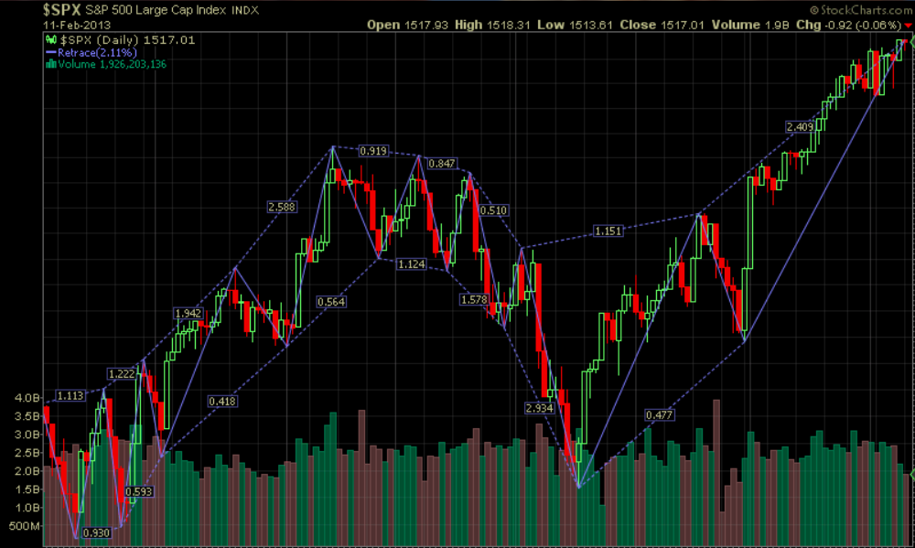This screenshot has height=548, width=915.
Task: Click the Volume 1.9B header value
Action: click(749, 25)
